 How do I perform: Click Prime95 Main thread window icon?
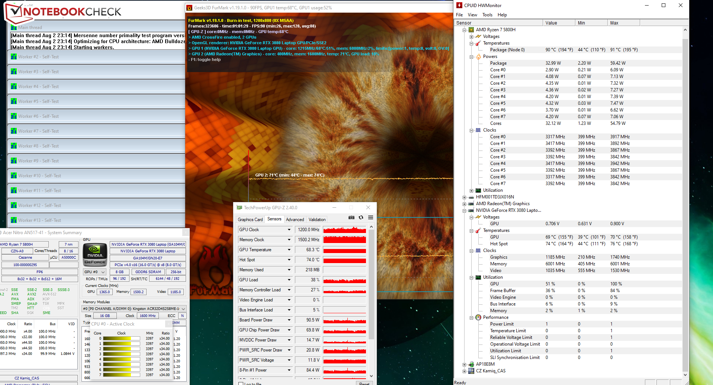point(14,27)
